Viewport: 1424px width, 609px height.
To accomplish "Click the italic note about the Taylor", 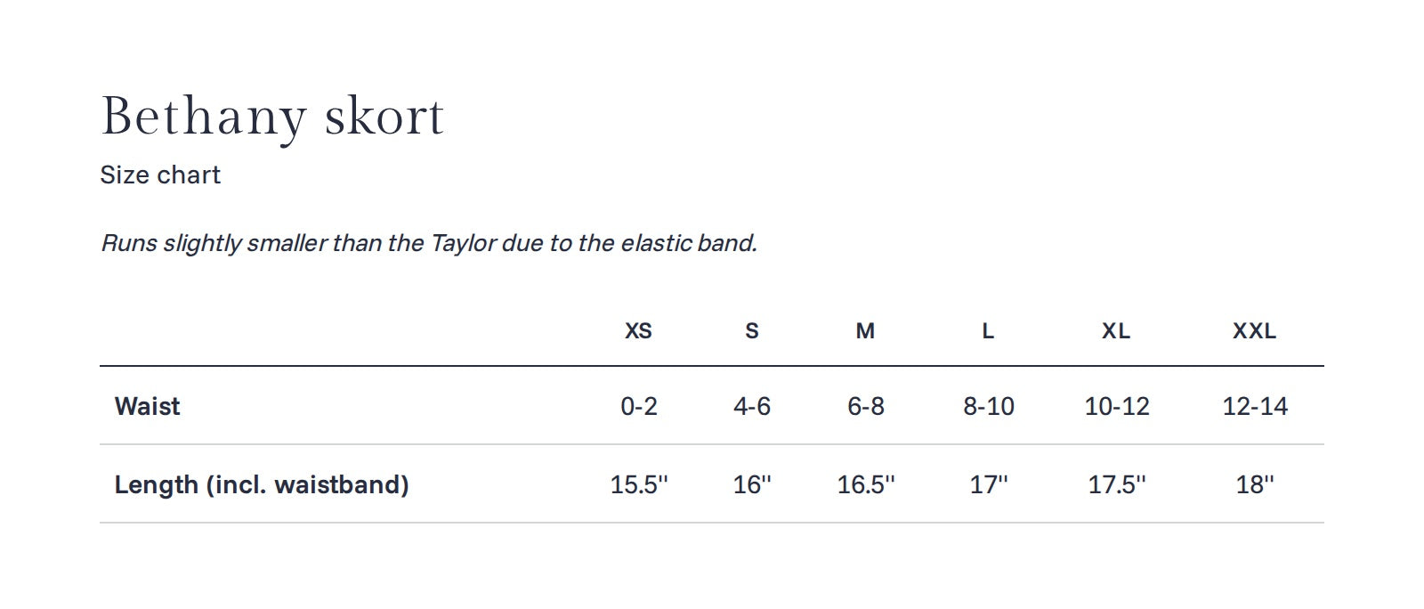I will tap(429, 242).
